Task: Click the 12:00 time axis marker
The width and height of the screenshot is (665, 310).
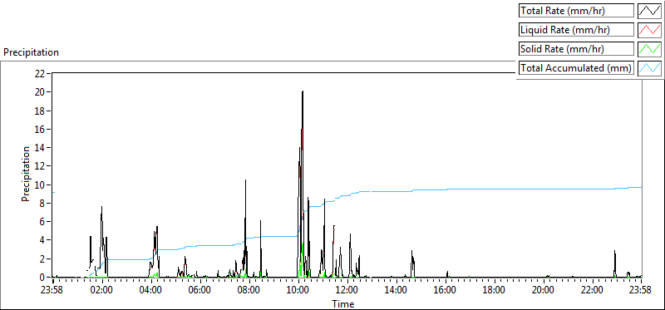Action: coord(347,291)
